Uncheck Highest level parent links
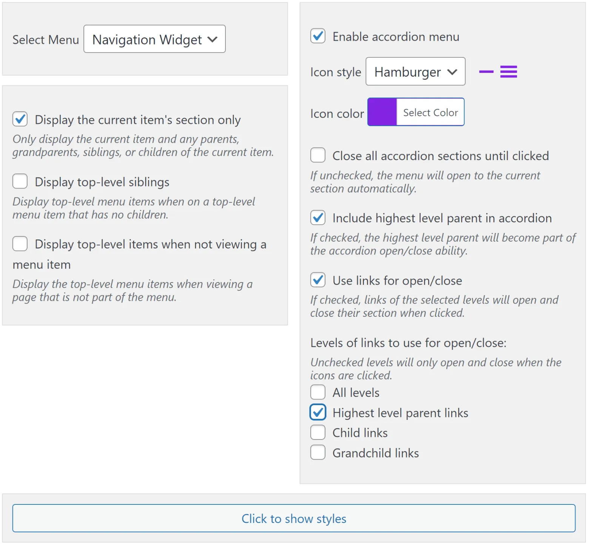The image size is (589, 546). click(318, 412)
